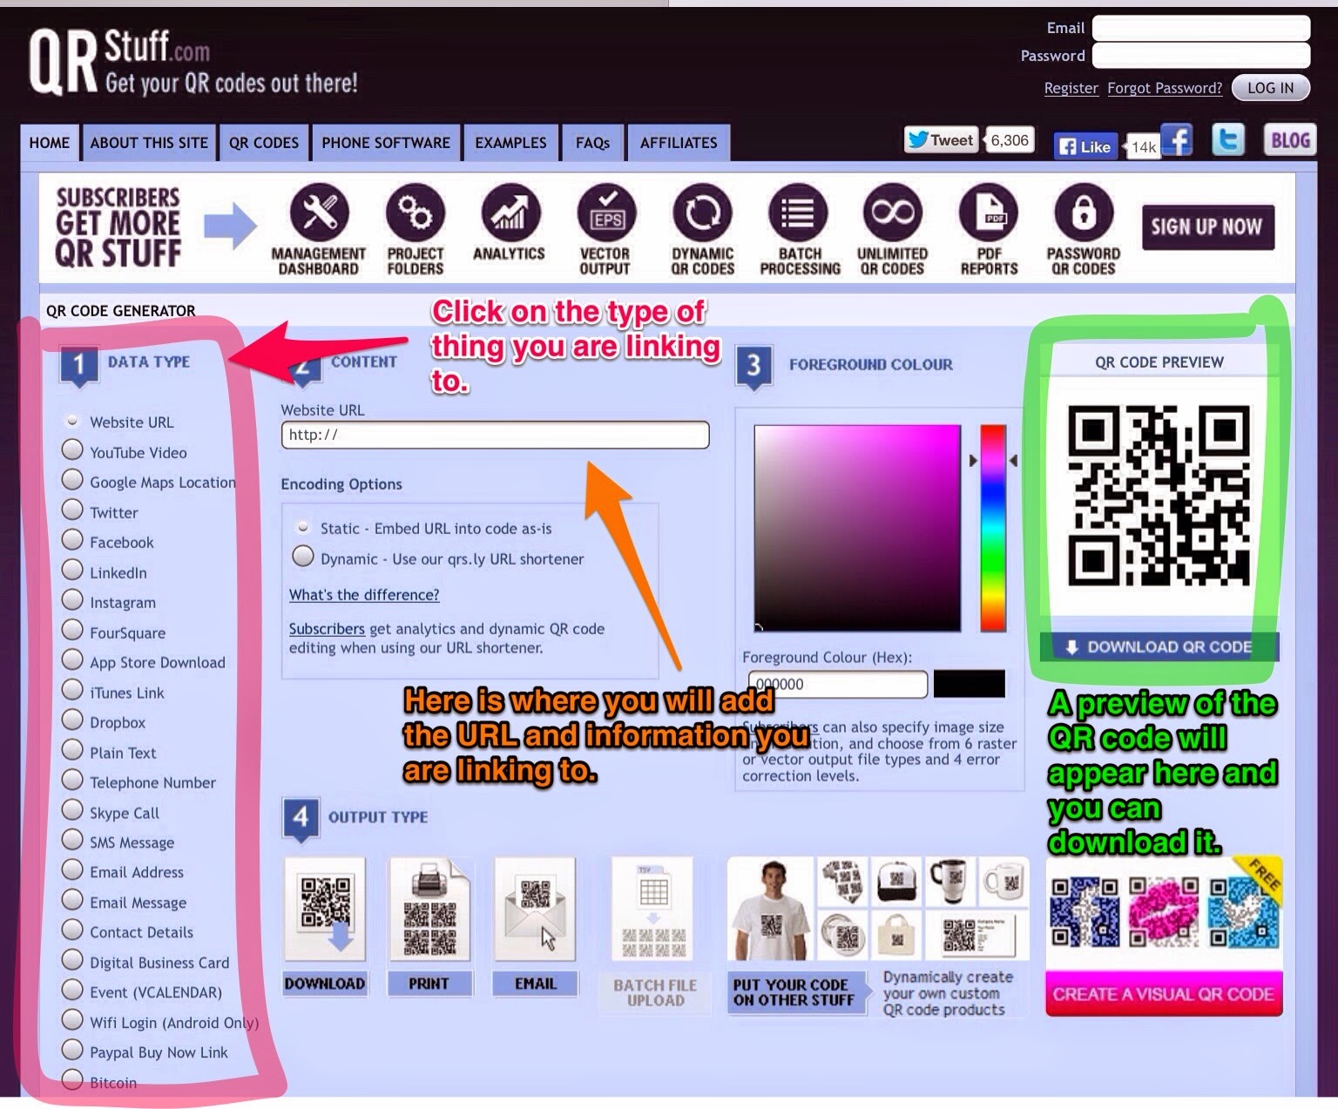Click CREATE A VISUAL QR CODE button
This screenshot has height=1109, width=1338.
[x=1164, y=994]
